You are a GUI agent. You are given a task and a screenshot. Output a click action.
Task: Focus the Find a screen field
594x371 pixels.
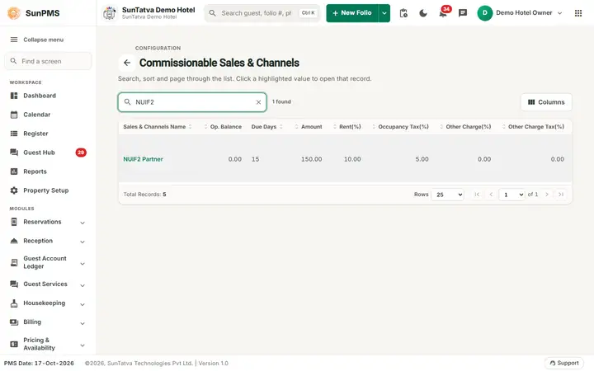[x=48, y=61]
